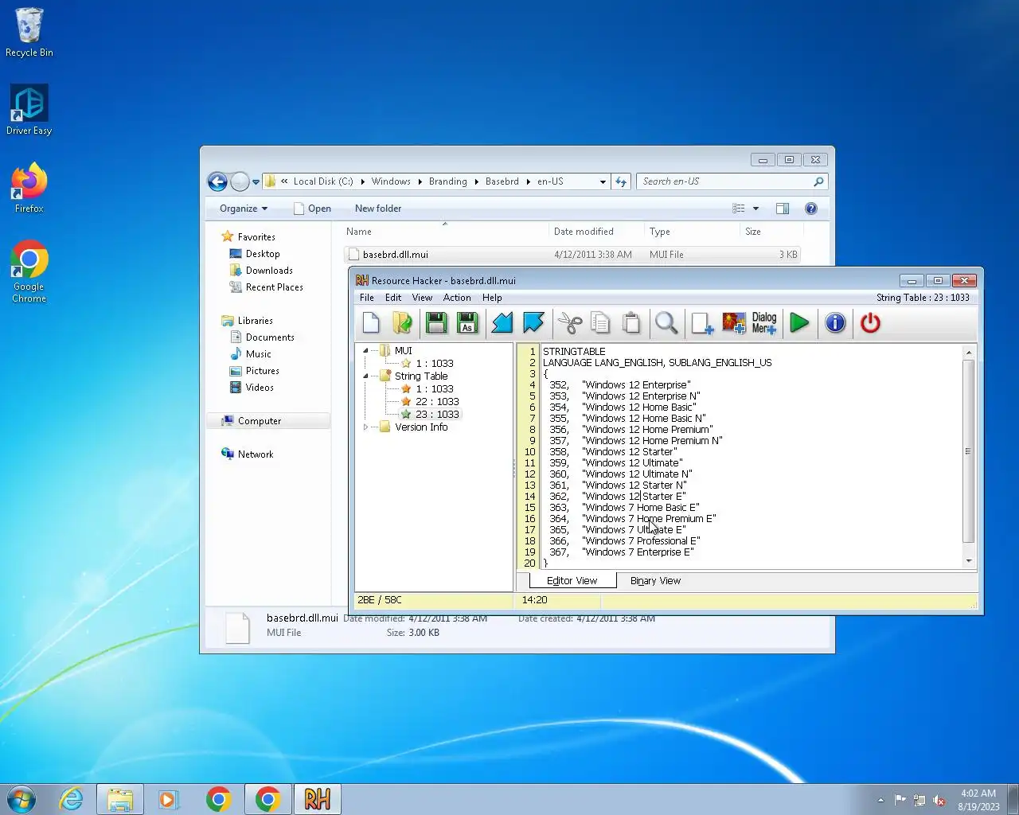Switch to Editor View tab
This screenshot has width=1019, height=815.
click(572, 581)
